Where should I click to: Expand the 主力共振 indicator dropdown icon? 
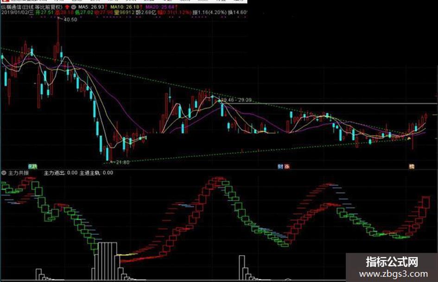[x=4, y=173]
